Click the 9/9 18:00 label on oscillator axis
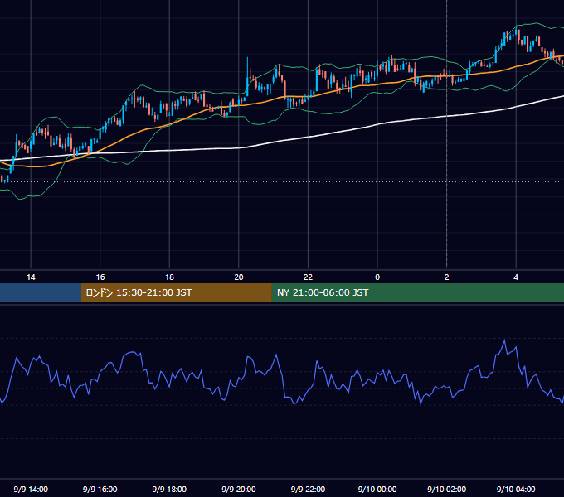 [x=169, y=489]
